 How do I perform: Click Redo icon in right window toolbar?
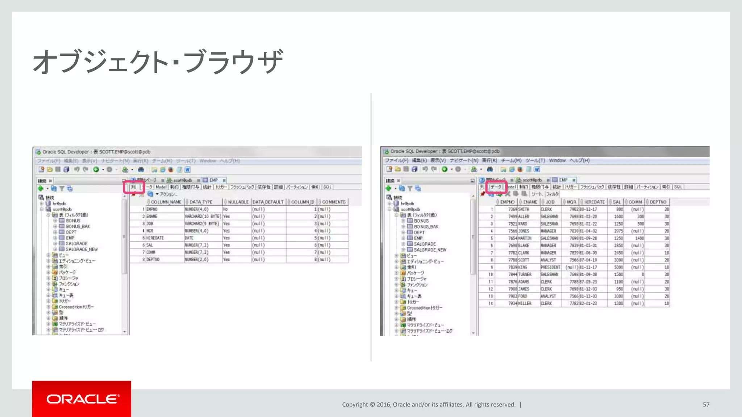[434, 169]
